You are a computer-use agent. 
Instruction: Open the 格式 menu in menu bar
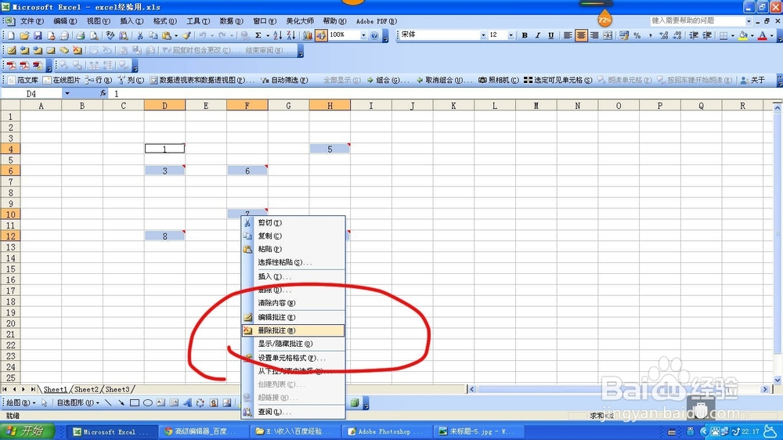[164, 21]
